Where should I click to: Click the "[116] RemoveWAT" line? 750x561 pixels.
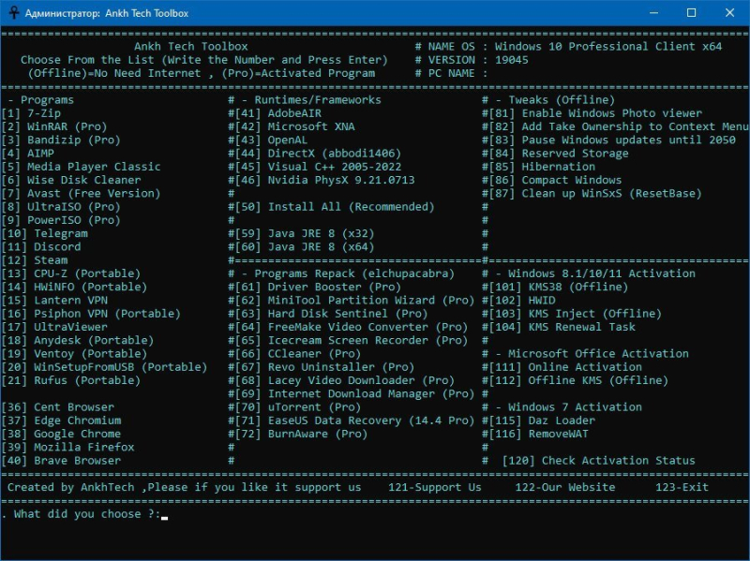(538, 435)
